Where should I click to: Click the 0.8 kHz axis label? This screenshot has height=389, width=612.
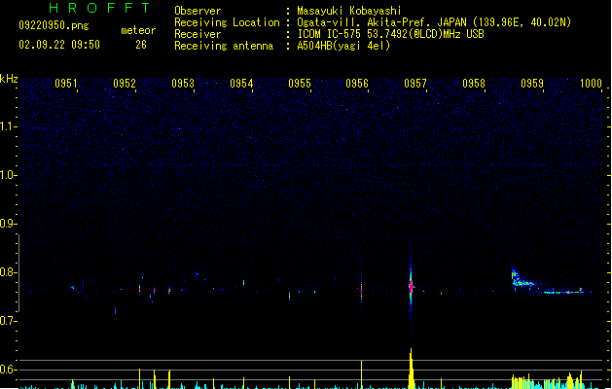8,272
